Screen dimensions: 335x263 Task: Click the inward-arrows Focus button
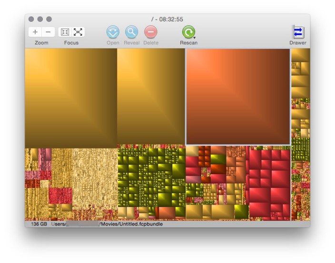65,32
